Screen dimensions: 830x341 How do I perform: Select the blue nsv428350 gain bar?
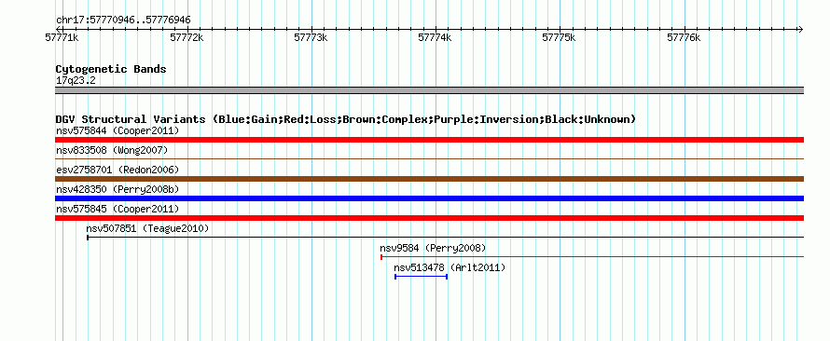tap(429, 198)
